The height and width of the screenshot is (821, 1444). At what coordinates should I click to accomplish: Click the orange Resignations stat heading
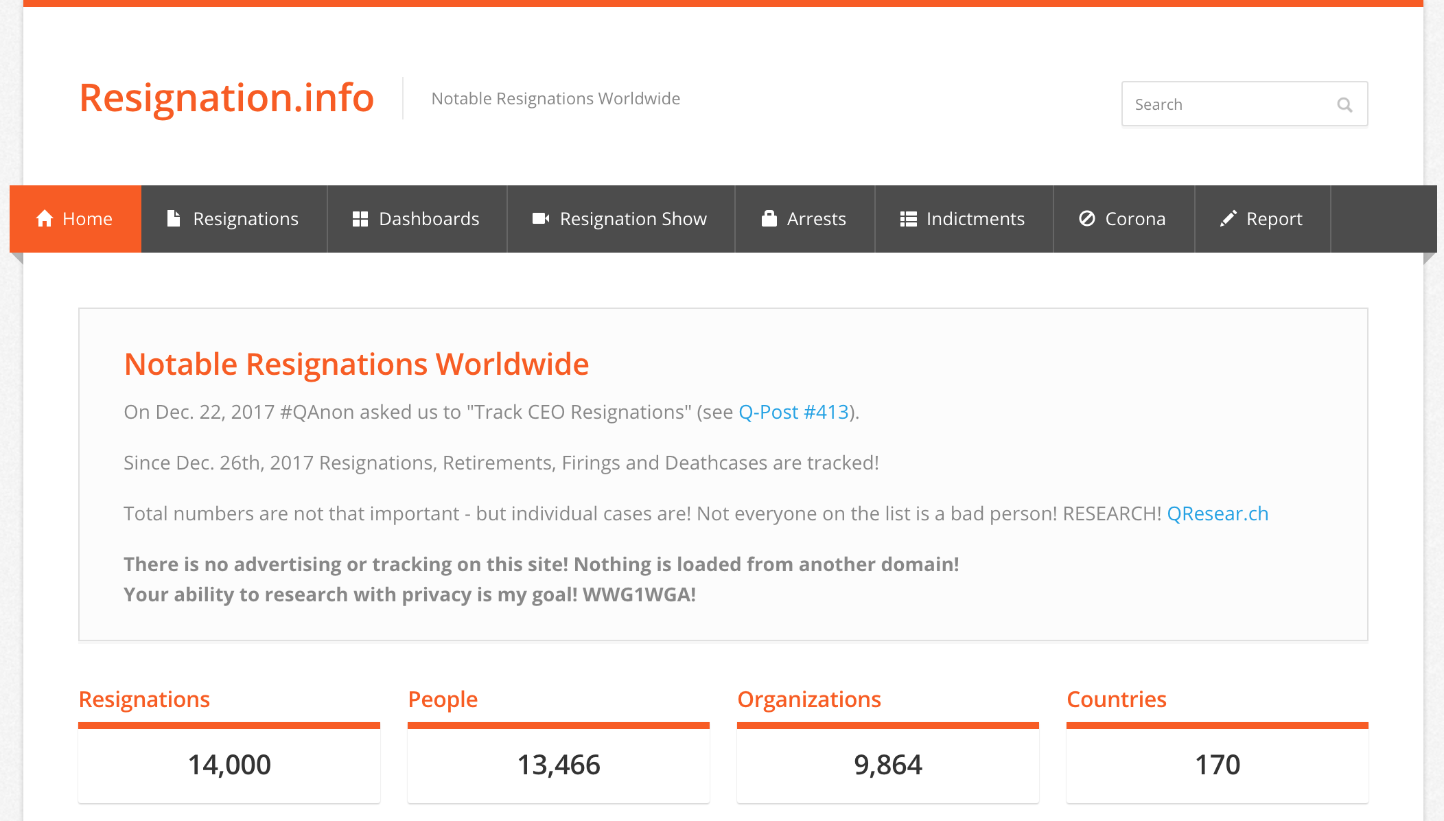[144, 699]
